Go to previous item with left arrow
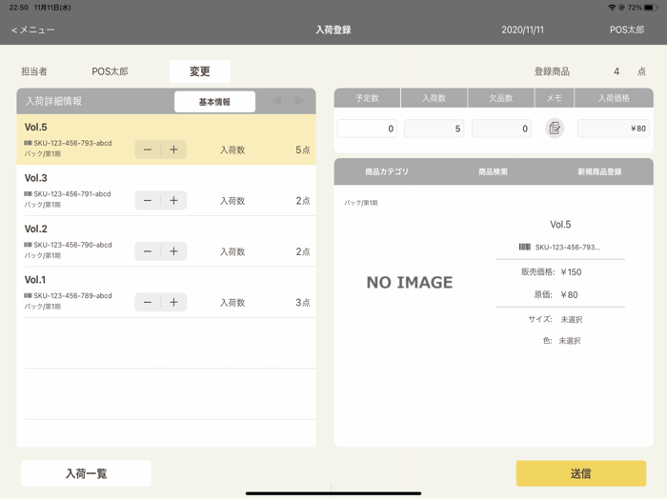667x500 pixels. click(276, 101)
